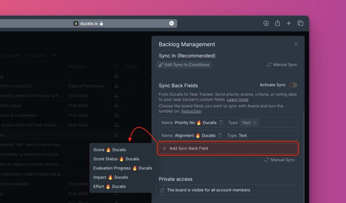Open the Learn more link
Screen dimensions: 346x203
[238, 99]
